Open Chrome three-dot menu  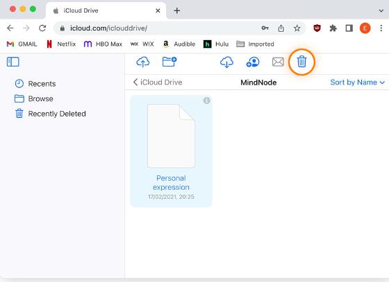381,28
